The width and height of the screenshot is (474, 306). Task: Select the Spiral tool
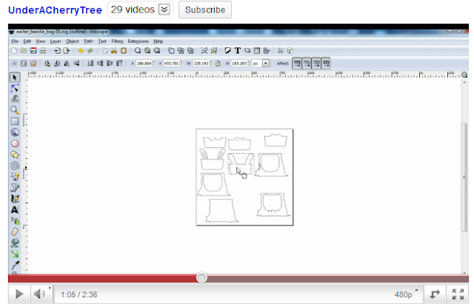15,166
